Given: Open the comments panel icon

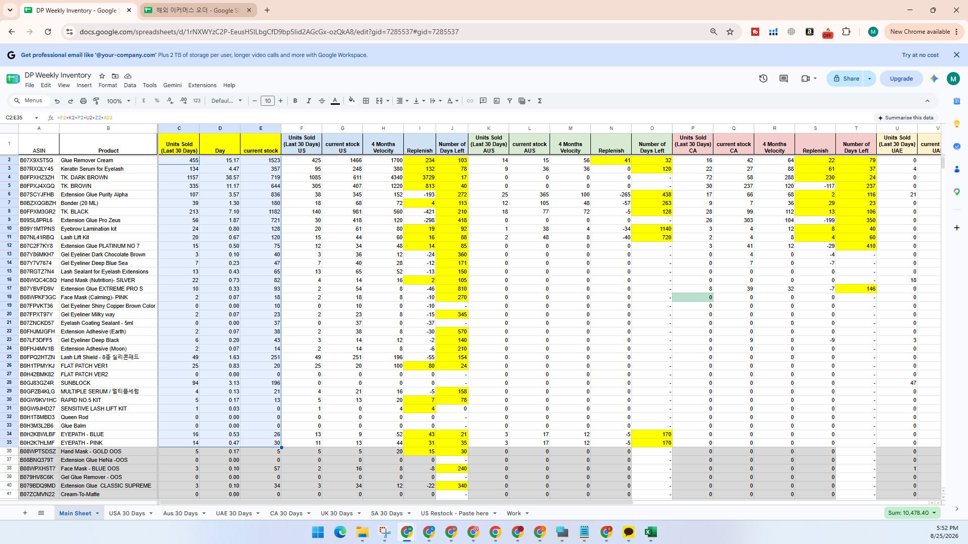Looking at the screenshot, I should coord(783,79).
